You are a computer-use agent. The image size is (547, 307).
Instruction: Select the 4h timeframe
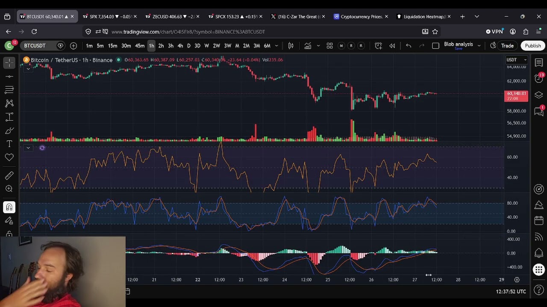180,46
